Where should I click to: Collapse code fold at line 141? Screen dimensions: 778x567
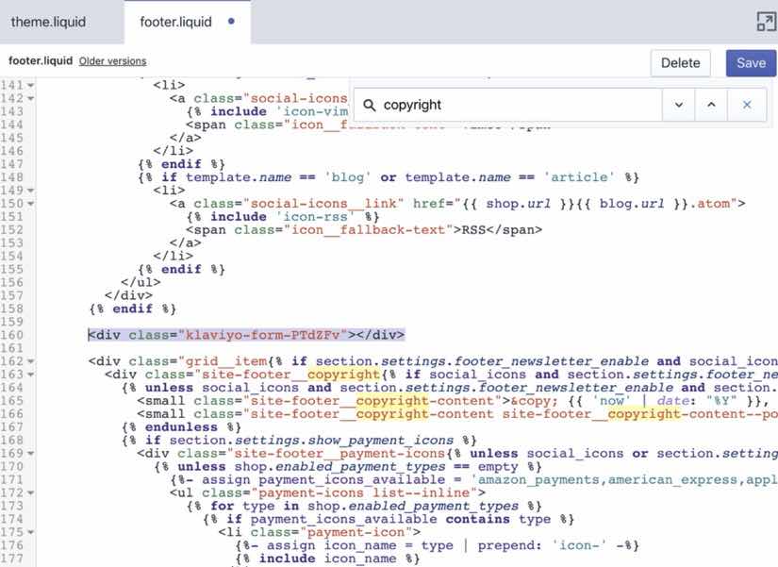click(30, 86)
